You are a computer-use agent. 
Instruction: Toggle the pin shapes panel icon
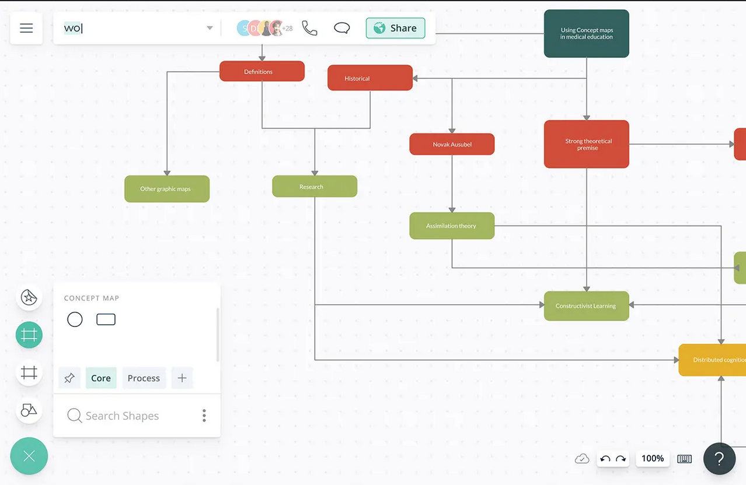[x=69, y=378]
